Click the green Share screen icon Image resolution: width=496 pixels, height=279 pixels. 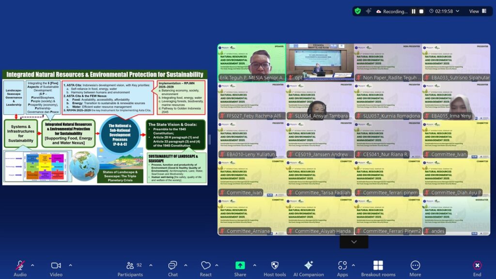tap(240, 265)
